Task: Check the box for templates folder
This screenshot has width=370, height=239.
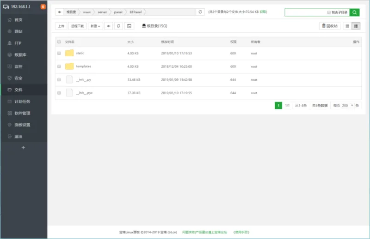Action: [59, 66]
